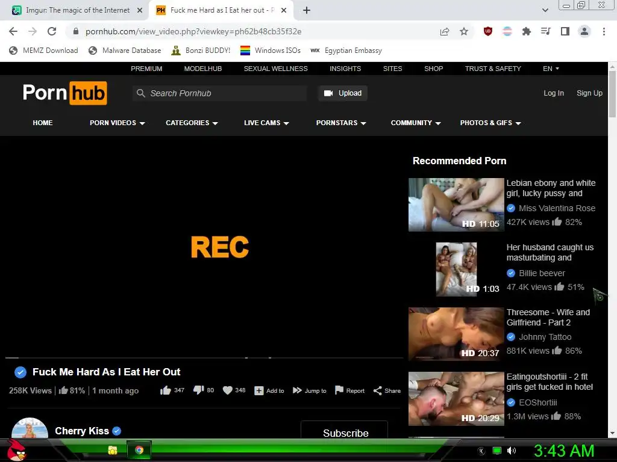
Task: Reload the current page
Action: (x=52, y=31)
